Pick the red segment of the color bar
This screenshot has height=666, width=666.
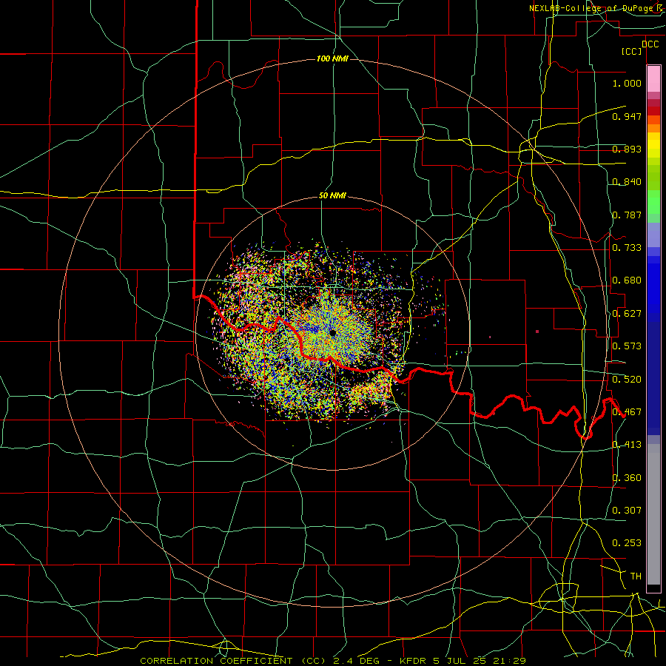tap(653, 111)
